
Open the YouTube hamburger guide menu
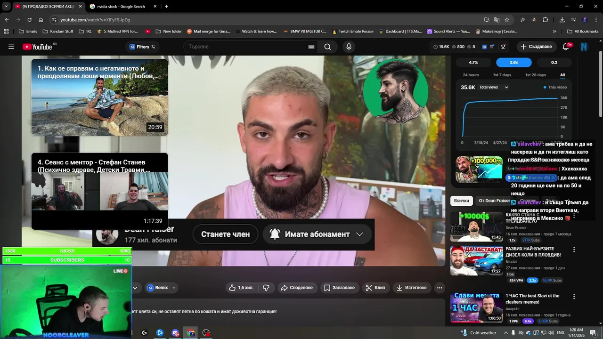point(11,47)
